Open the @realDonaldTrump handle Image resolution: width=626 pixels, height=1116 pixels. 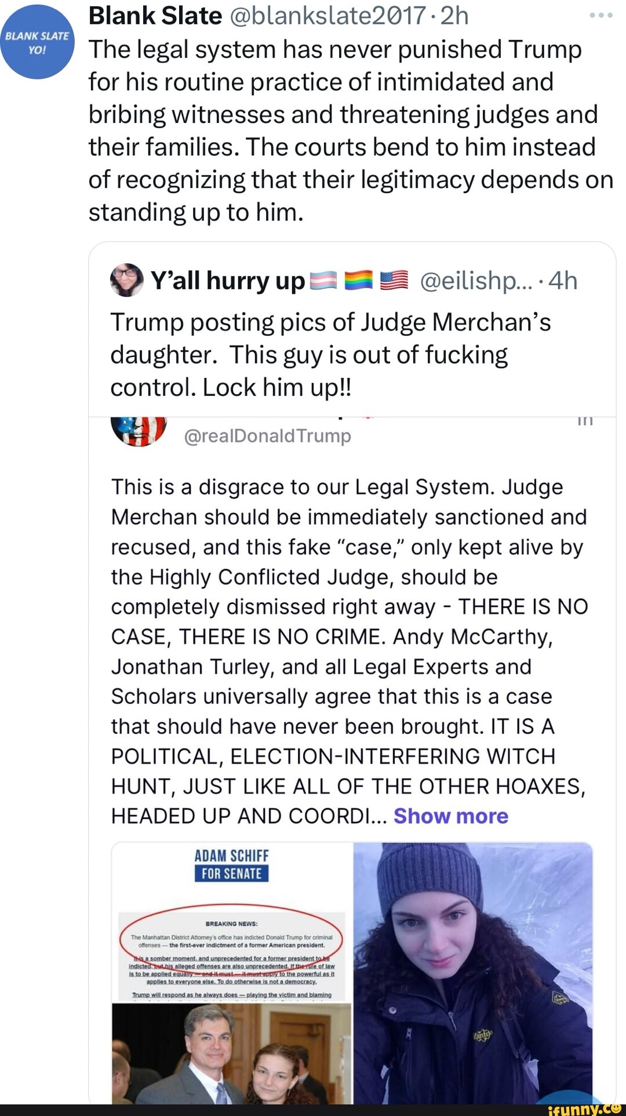click(x=267, y=435)
